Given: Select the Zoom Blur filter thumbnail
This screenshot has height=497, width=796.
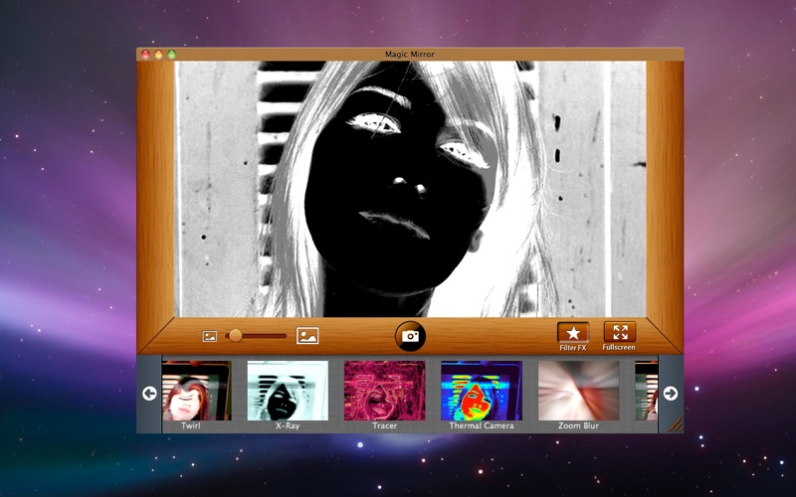Looking at the screenshot, I should 579,391.
